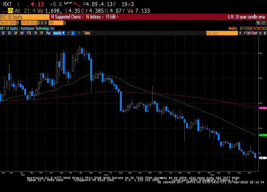Open the Suggested Charts menu
267x192 pixels.
pos(66,17)
